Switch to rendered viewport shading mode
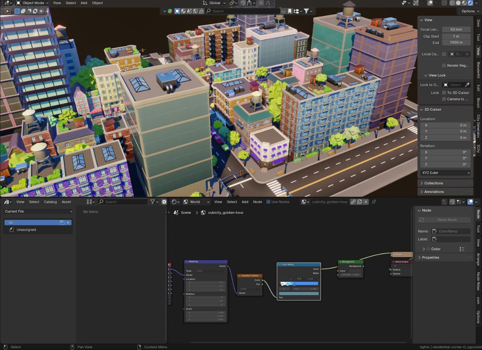This screenshot has width=482, height=350. click(x=470, y=3)
